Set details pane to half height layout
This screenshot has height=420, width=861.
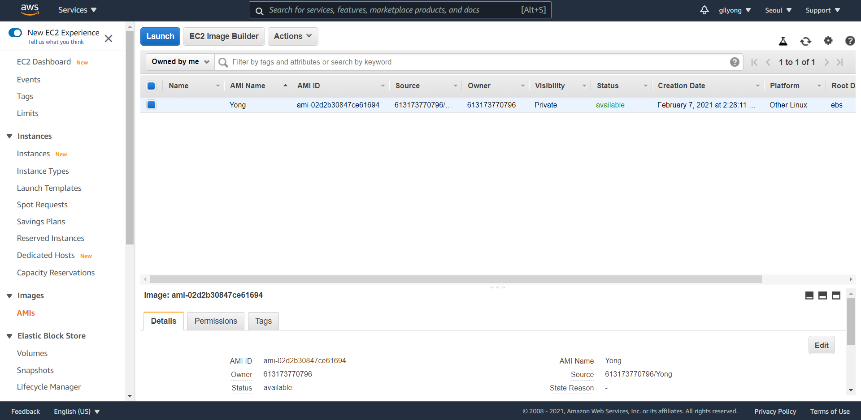point(822,296)
